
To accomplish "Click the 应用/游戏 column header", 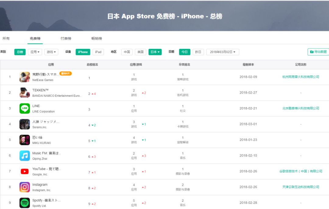I will point(136,64).
